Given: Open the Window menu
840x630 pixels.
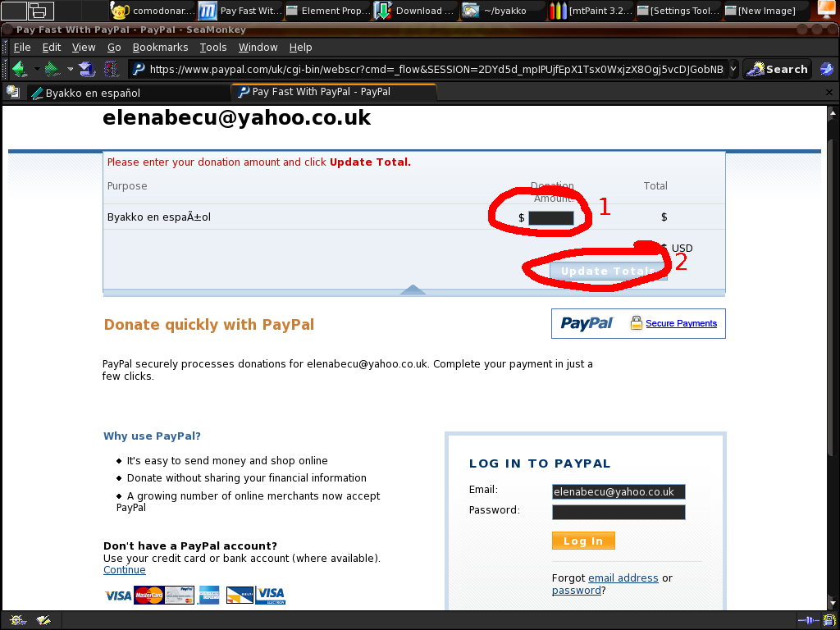Looking at the screenshot, I should (258, 47).
